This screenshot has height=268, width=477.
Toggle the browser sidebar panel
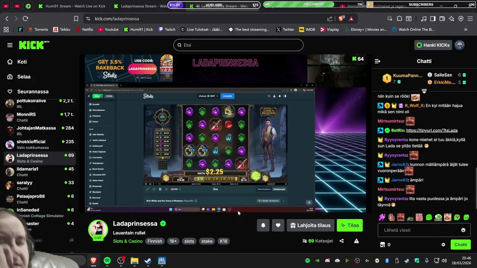(x=433, y=19)
